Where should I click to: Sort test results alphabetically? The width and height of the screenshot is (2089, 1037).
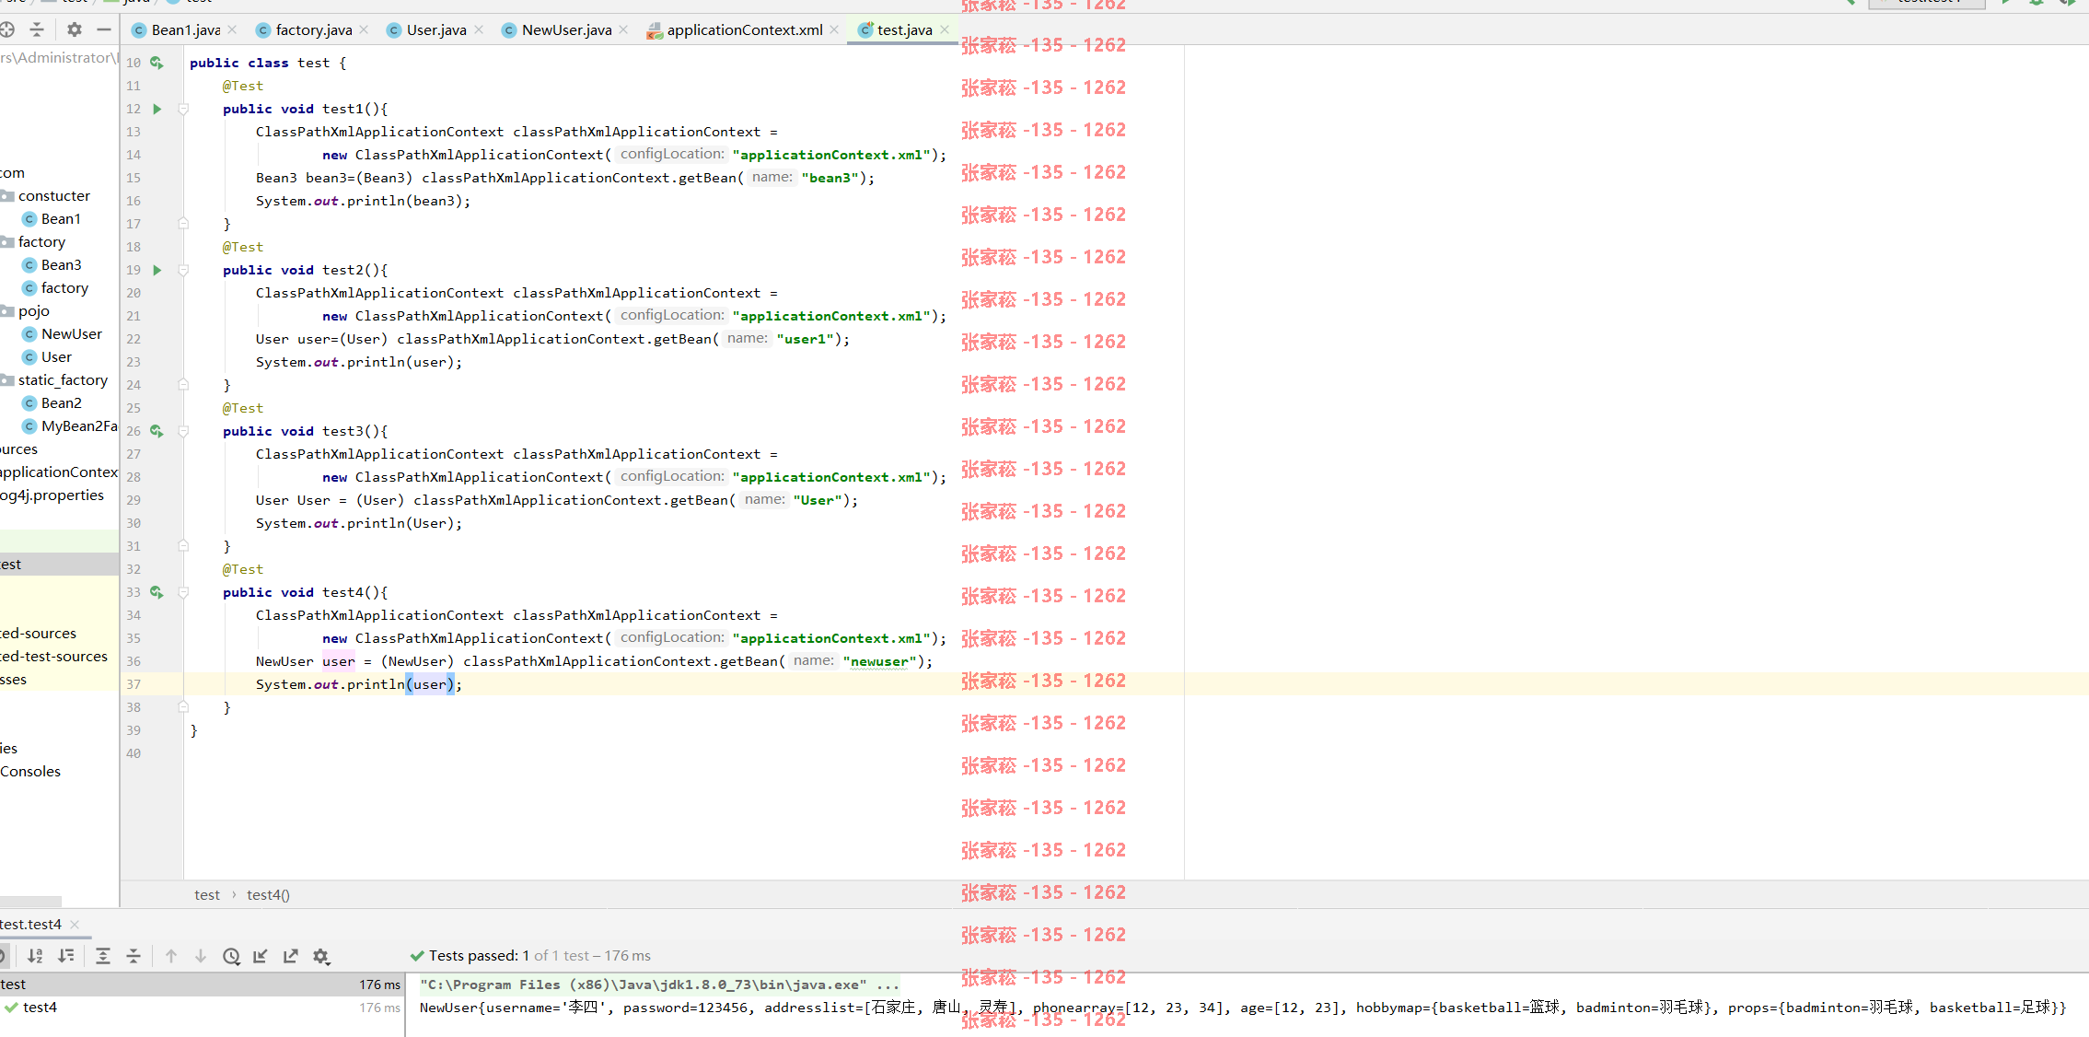[x=35, y=956]
